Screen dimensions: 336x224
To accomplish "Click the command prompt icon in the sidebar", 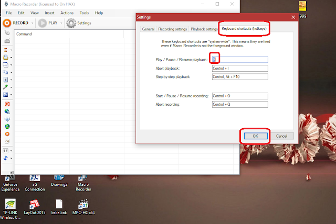I will click(x=7, y=141).
